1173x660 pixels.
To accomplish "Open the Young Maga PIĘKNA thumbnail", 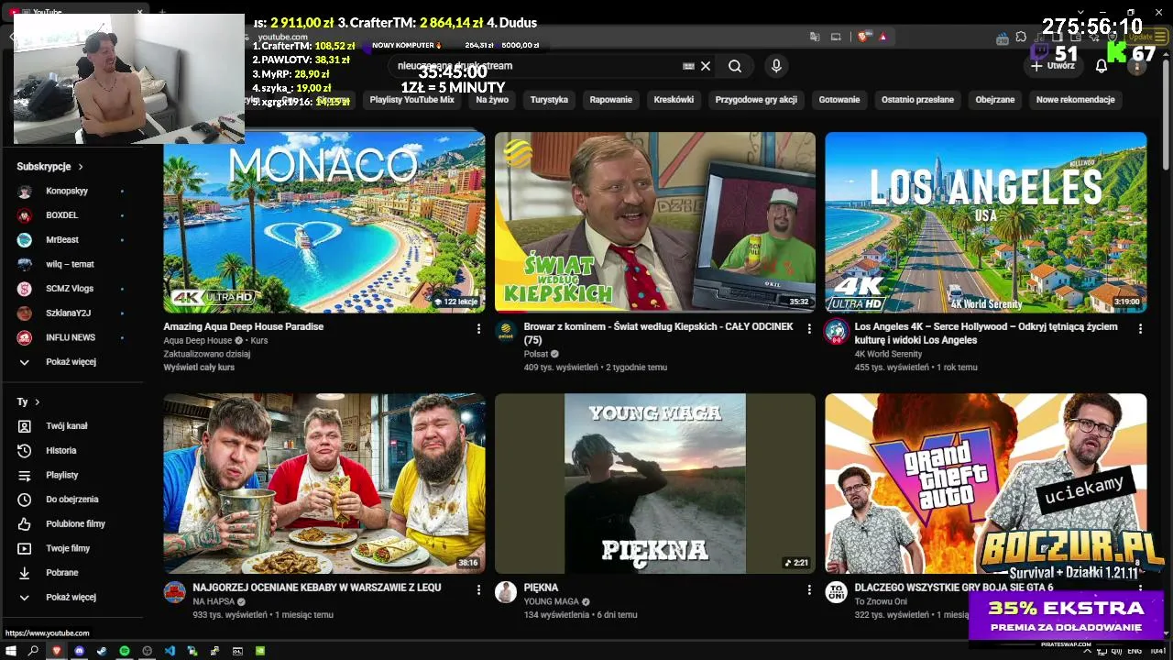I will point(655,484).
